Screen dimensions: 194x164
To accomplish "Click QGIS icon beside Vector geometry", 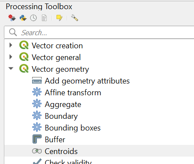I will (x=24, y=69).
